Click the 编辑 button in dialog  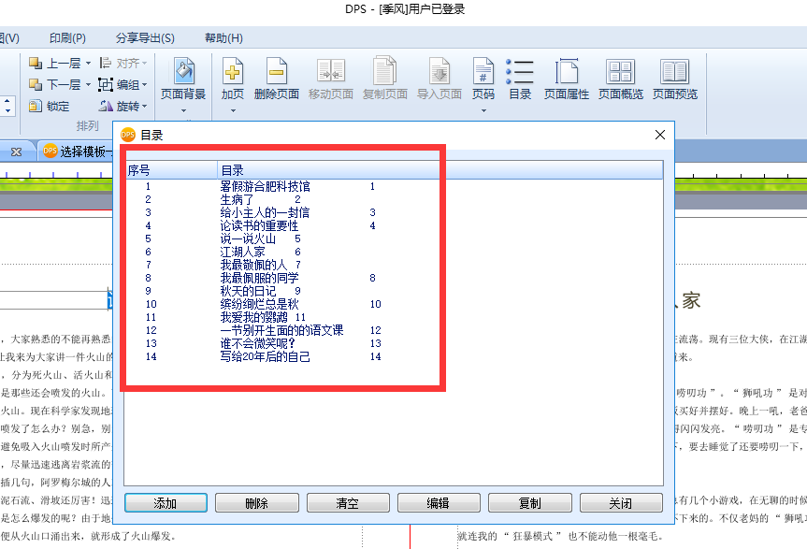pyautogui.click(x=439, y=502)
